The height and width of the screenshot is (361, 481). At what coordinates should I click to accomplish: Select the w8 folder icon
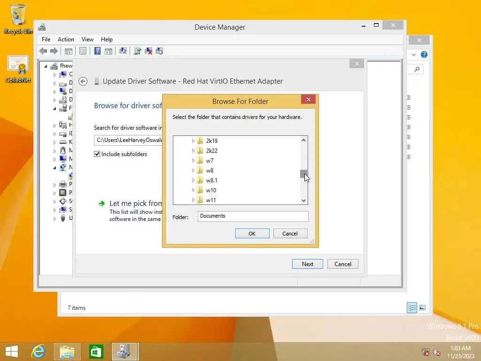200,170
